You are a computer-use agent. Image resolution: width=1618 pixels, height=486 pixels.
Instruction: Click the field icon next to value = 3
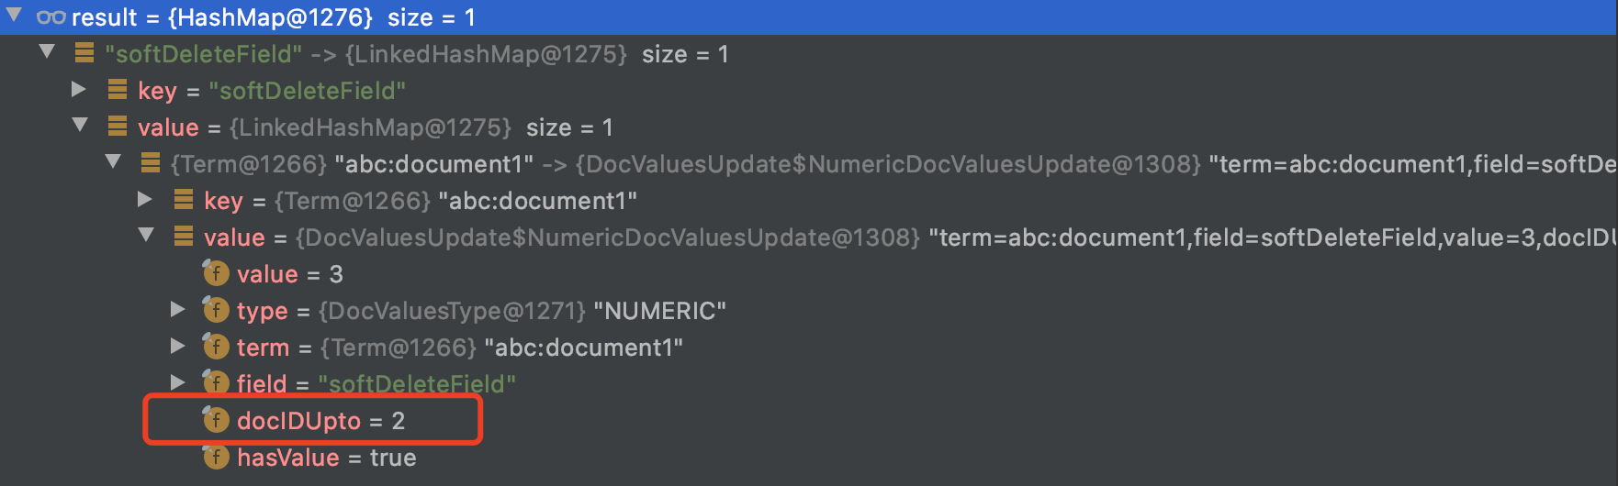216,272
